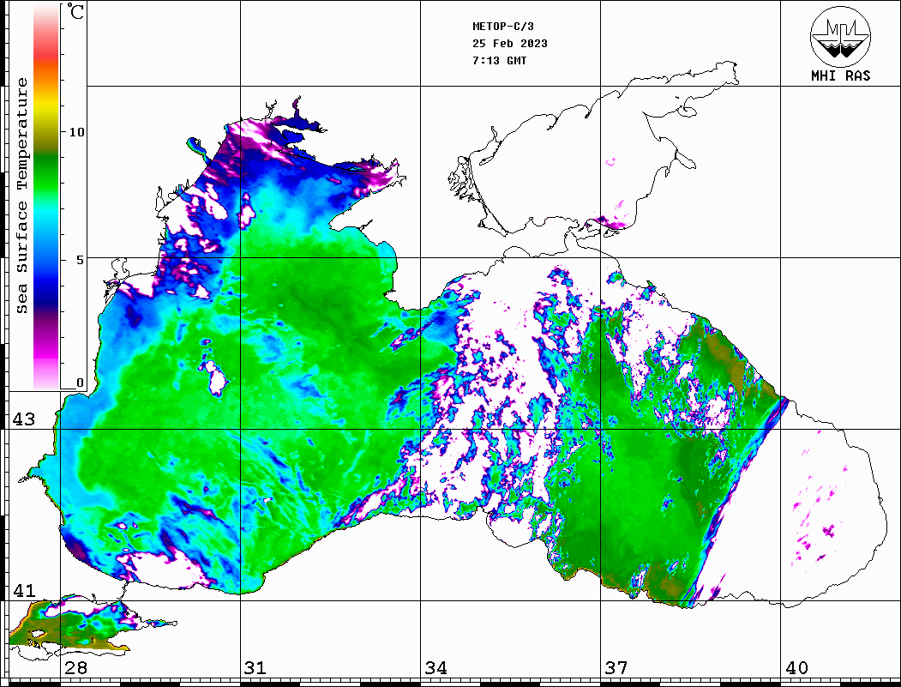Click the temperature color scale bar

tap(46, 196)
